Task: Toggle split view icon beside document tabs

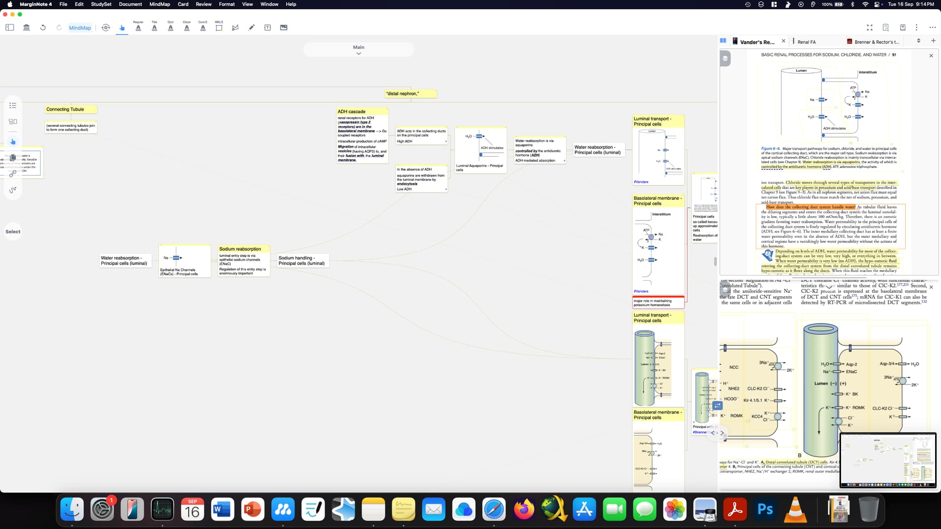Action: (723, 41)
